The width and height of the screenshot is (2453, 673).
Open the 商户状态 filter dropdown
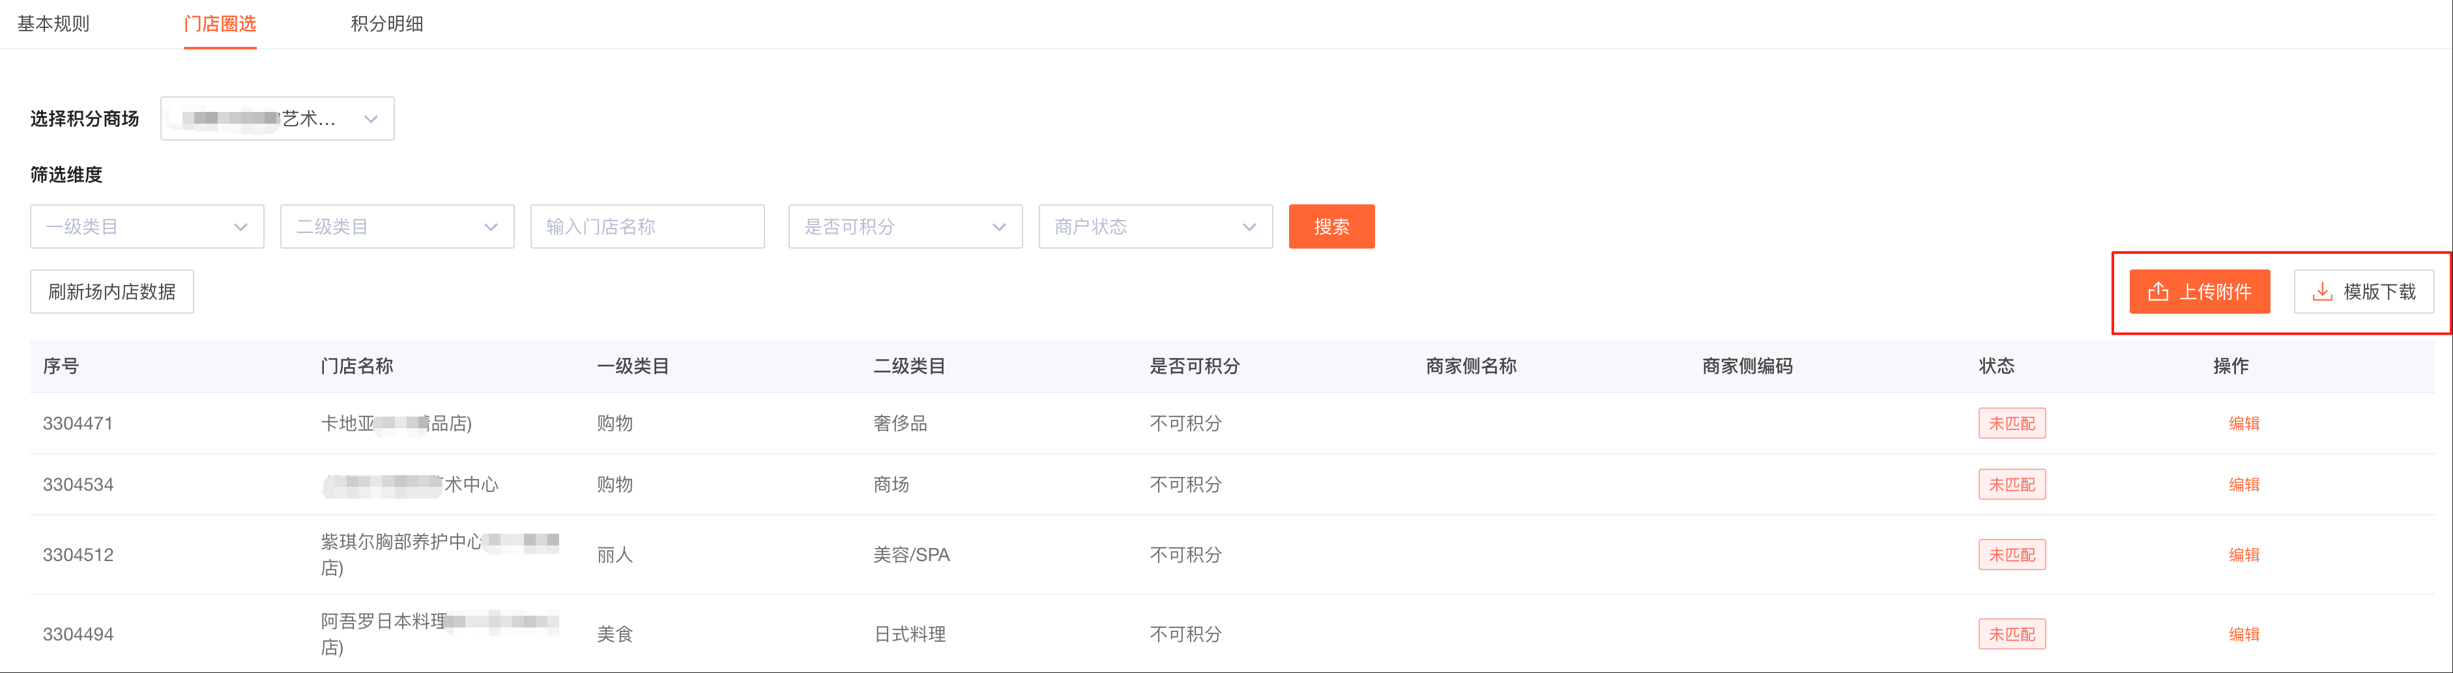pyautogui.click(x=1155, y=227)
